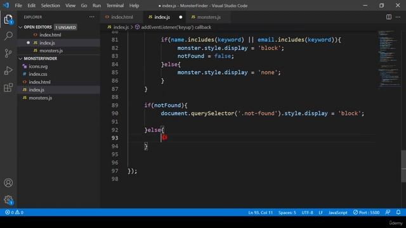Open the Edit menu
406x228 pixels.
pos(31,6)
